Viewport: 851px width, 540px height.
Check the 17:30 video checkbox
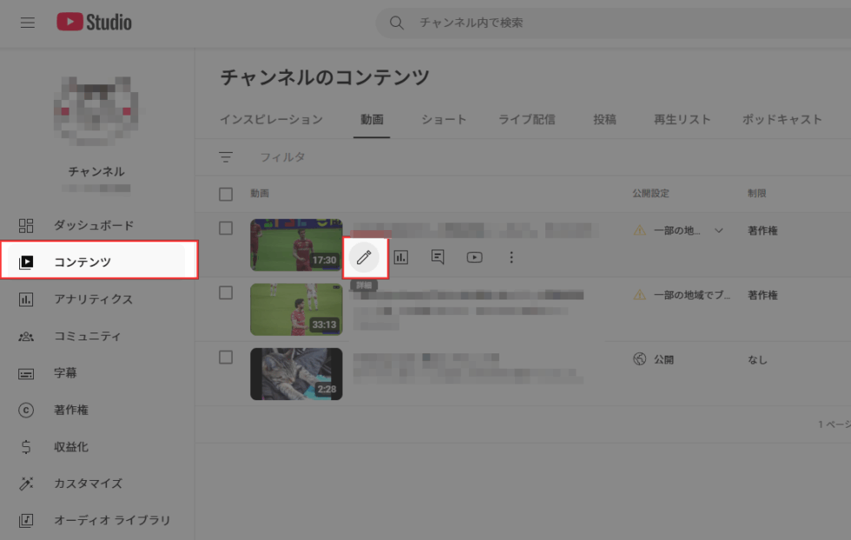(226, 228)
